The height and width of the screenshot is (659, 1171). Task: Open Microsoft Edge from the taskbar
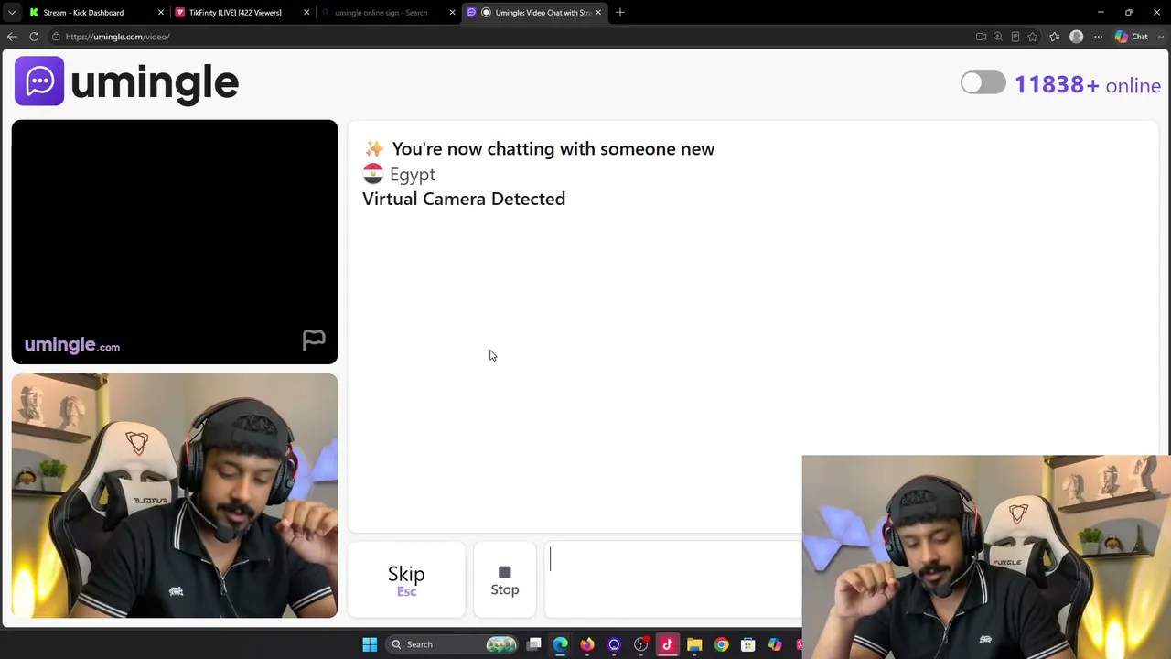[x=561, y=644]
